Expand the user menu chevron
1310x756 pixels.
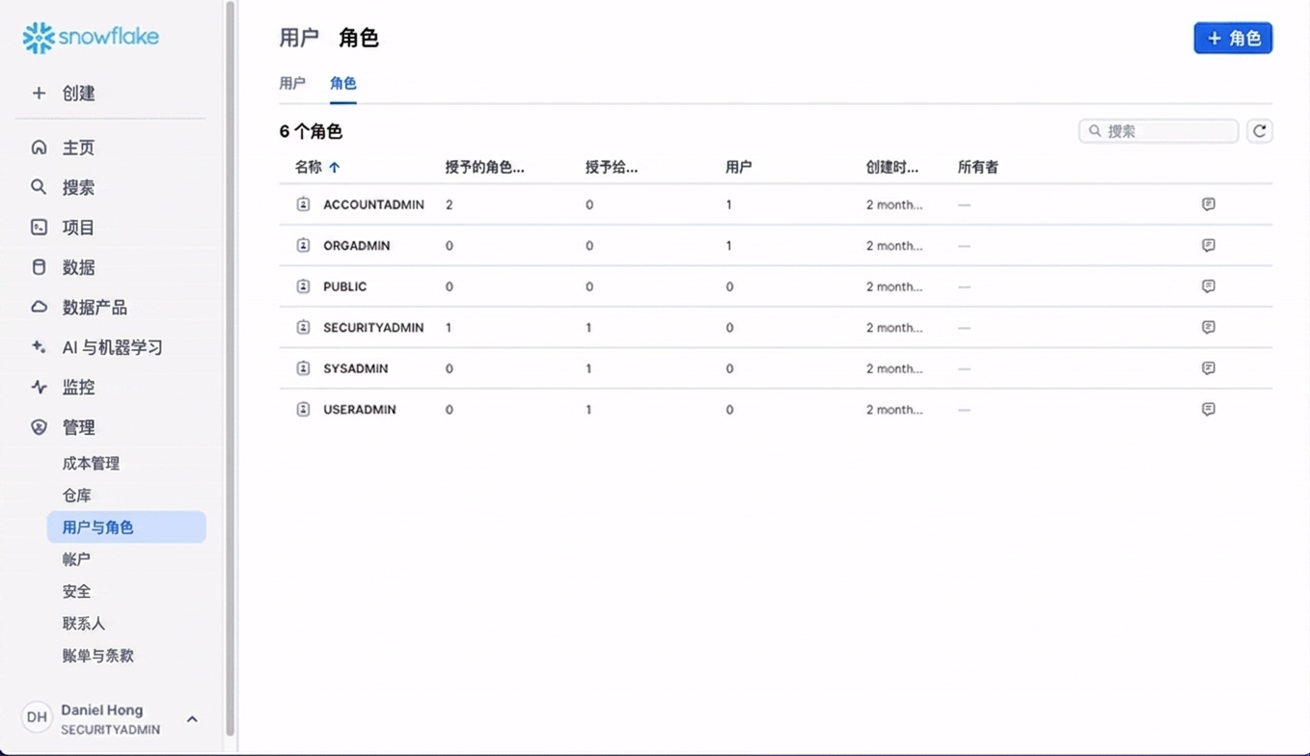tap(192, 718)
